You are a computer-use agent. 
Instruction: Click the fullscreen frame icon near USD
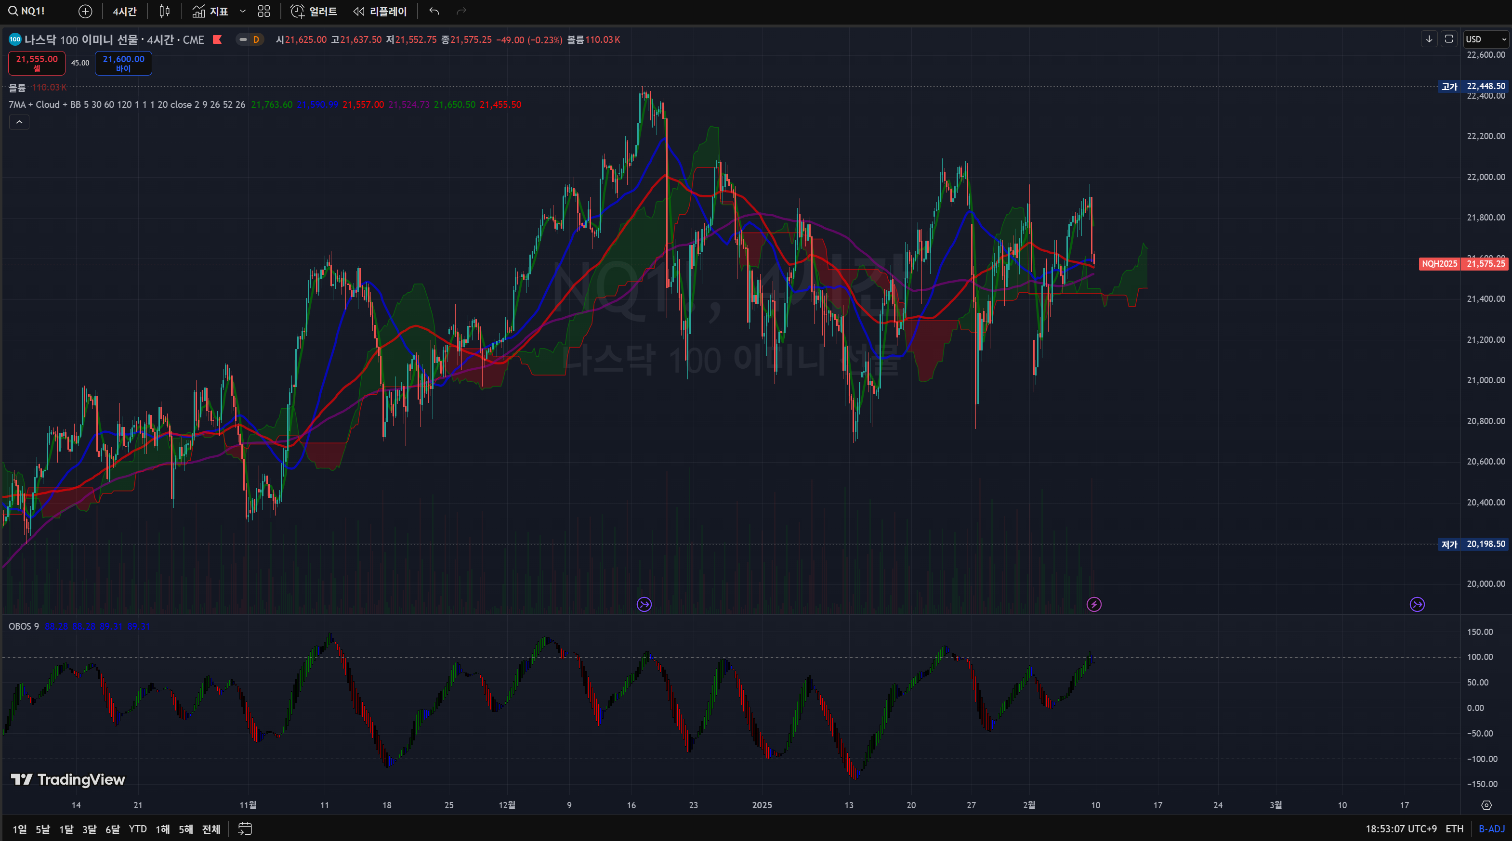click(1448, 39)
